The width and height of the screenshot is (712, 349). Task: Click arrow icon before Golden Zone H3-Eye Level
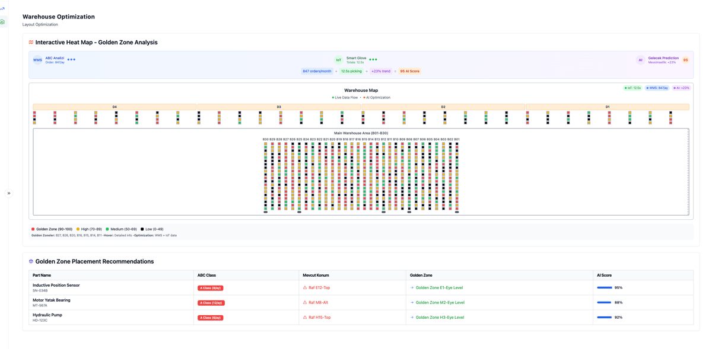point(412,317)
